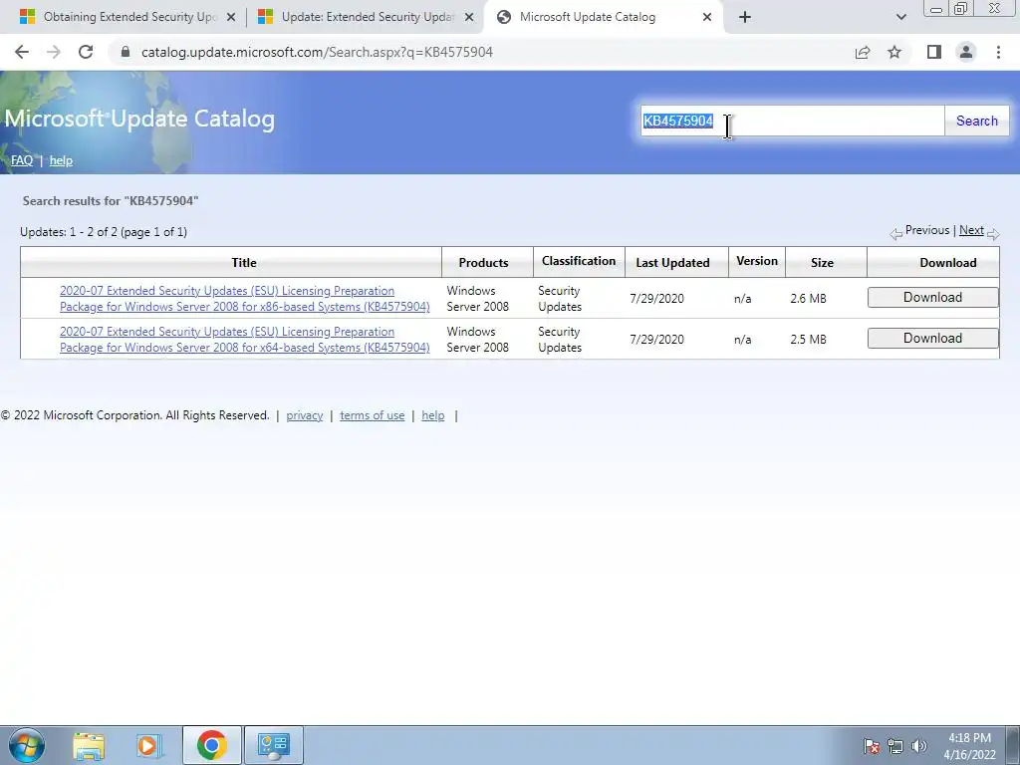1020x765 pixels.
Task: Open the x86-based Systems KB4575904 update link
Action: coord(245,299)
